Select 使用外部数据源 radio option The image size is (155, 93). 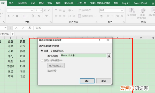[42, 60]
